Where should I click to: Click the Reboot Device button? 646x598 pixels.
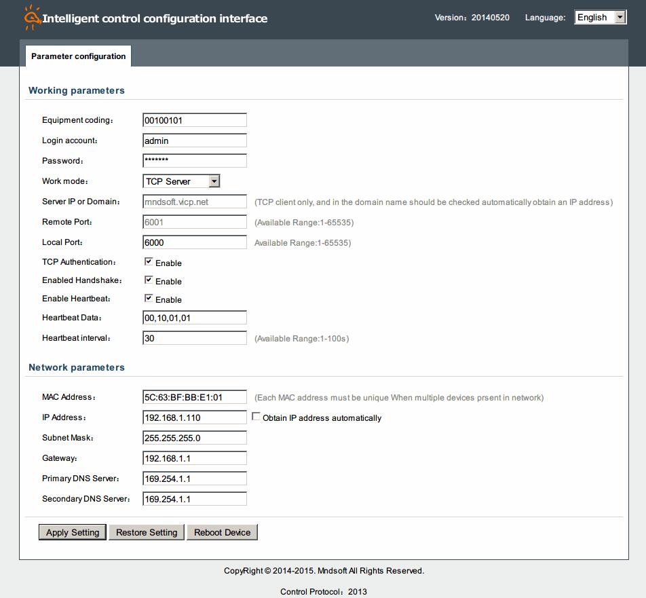pyautogui.click(x=222, y=532)
